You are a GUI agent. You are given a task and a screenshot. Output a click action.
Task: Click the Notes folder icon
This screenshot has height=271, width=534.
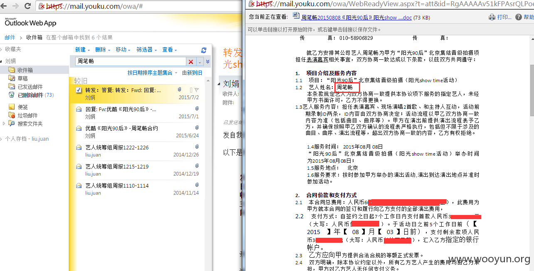(12, 107)
